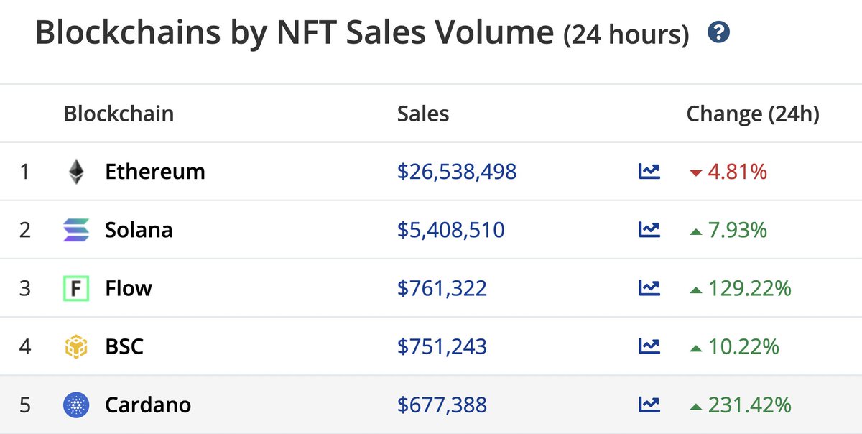Click the Ethereum logo icon
Image resolution: width=862 pixels, height=434 pixels.
[75, 172]
